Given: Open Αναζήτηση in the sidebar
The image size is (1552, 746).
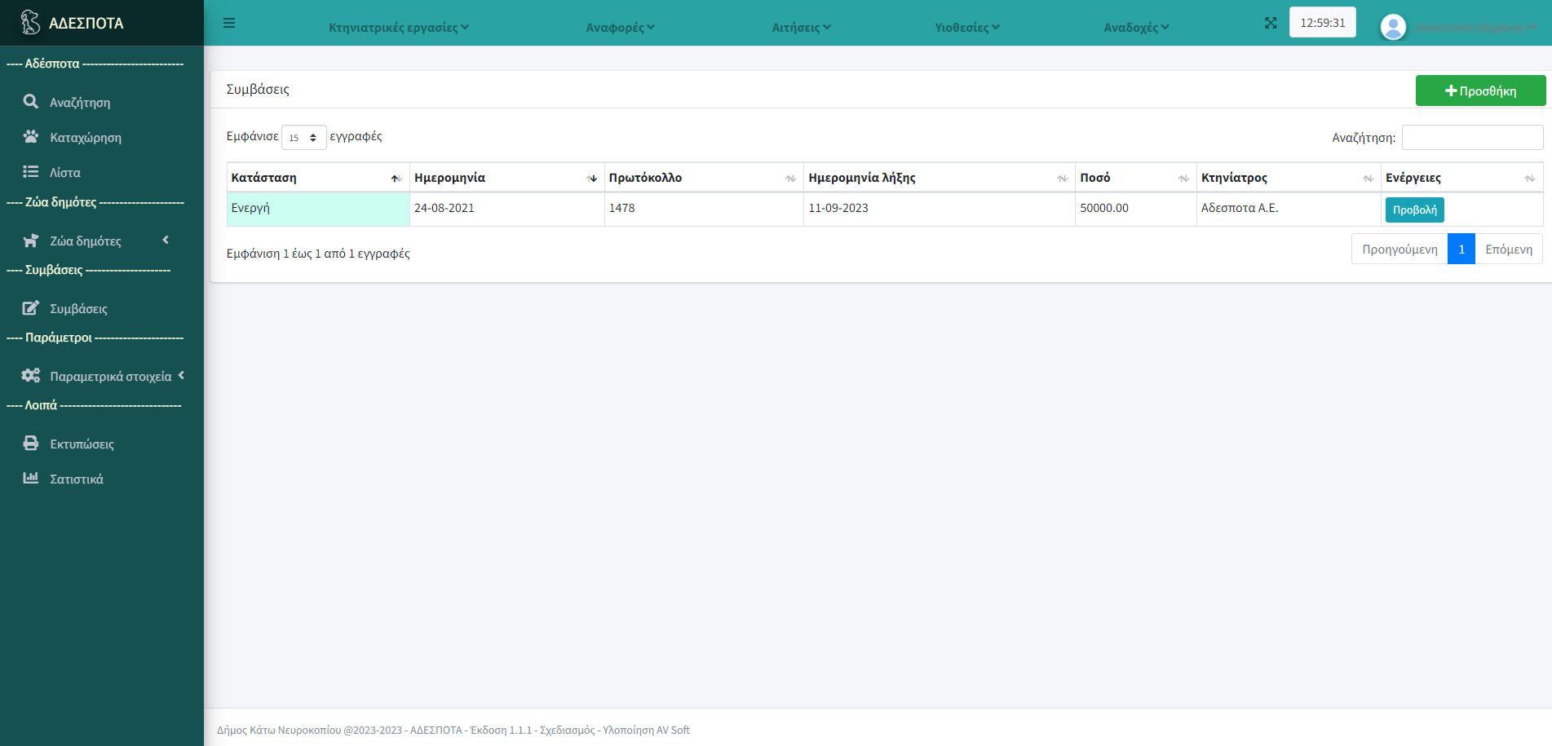Looking at the screenshot, I should (80, 102).
